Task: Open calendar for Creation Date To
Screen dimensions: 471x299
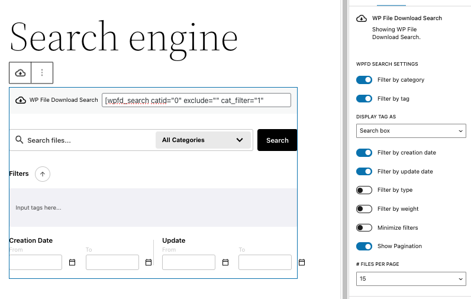Action: pyautogui.click(x=149, y=262)
